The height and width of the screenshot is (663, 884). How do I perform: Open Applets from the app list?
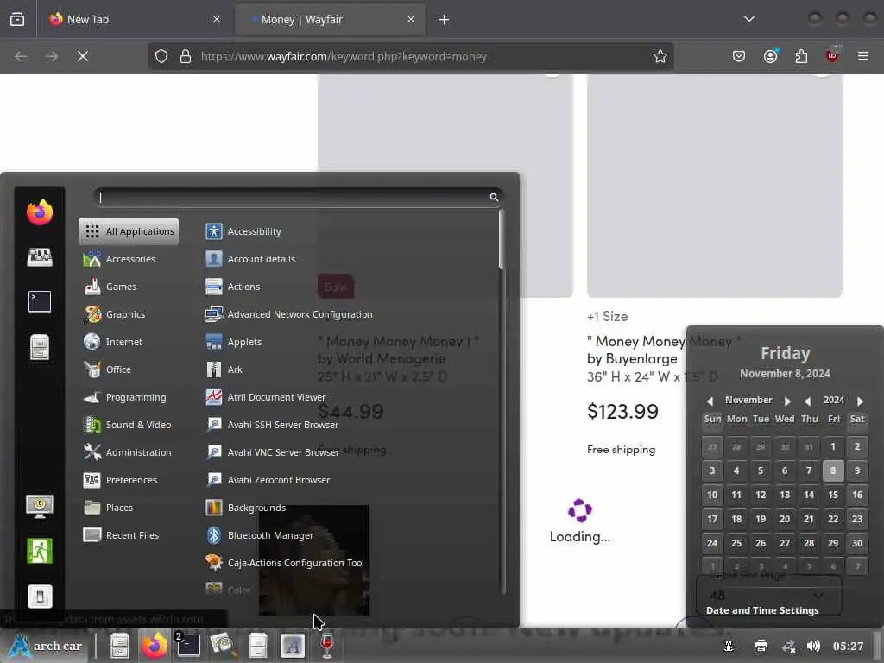(350, 342)
